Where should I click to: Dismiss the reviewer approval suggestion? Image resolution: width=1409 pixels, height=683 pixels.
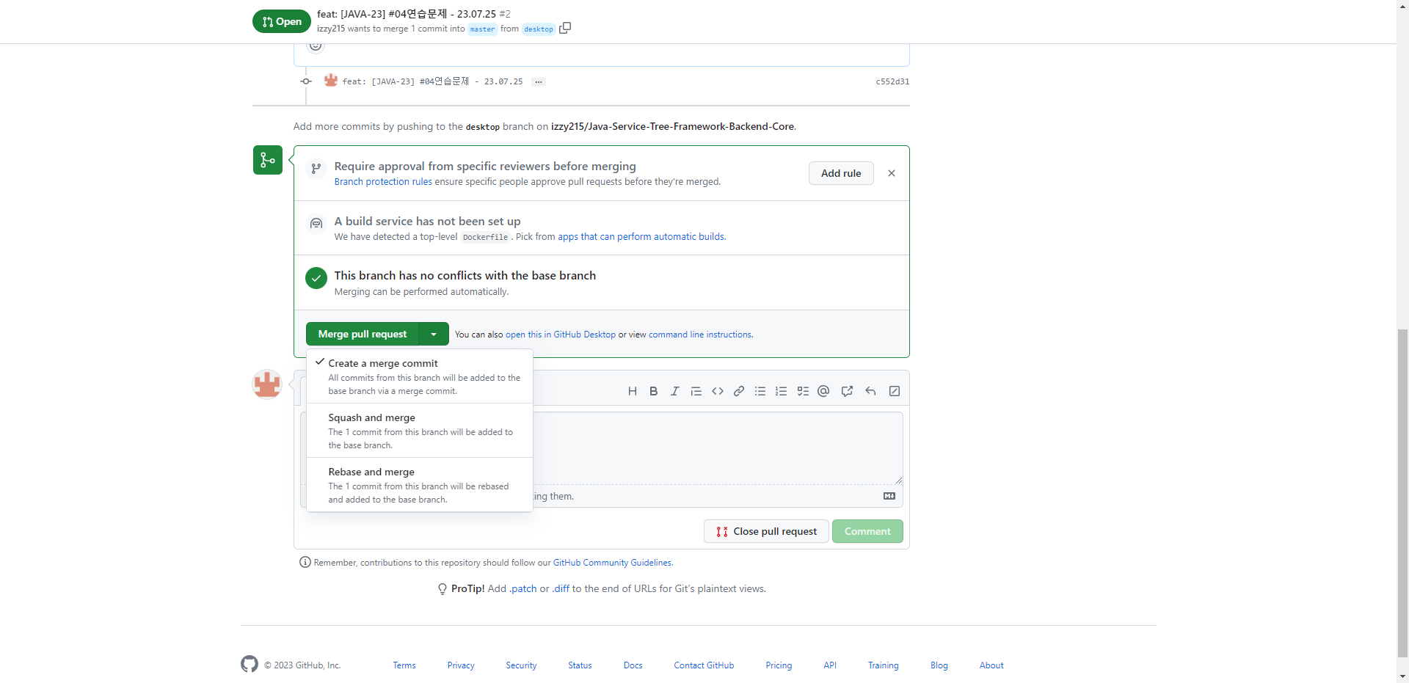pyautogui.click(x=892, y=173)
